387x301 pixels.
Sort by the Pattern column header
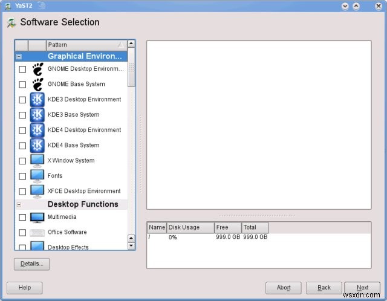coord(86,45)
